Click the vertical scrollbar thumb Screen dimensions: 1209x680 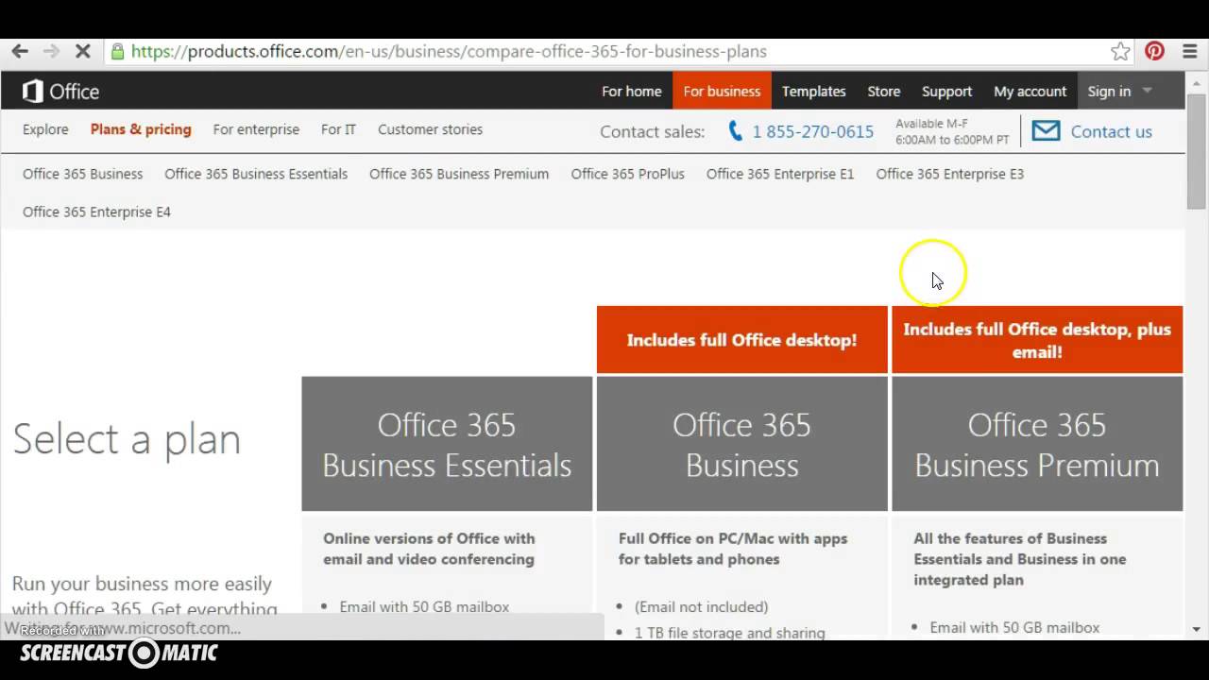pos(1196,151)
